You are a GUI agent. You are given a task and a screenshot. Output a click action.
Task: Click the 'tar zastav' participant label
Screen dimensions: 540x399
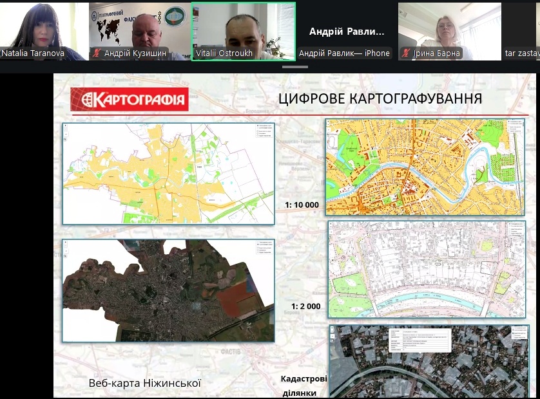[522, 53]
